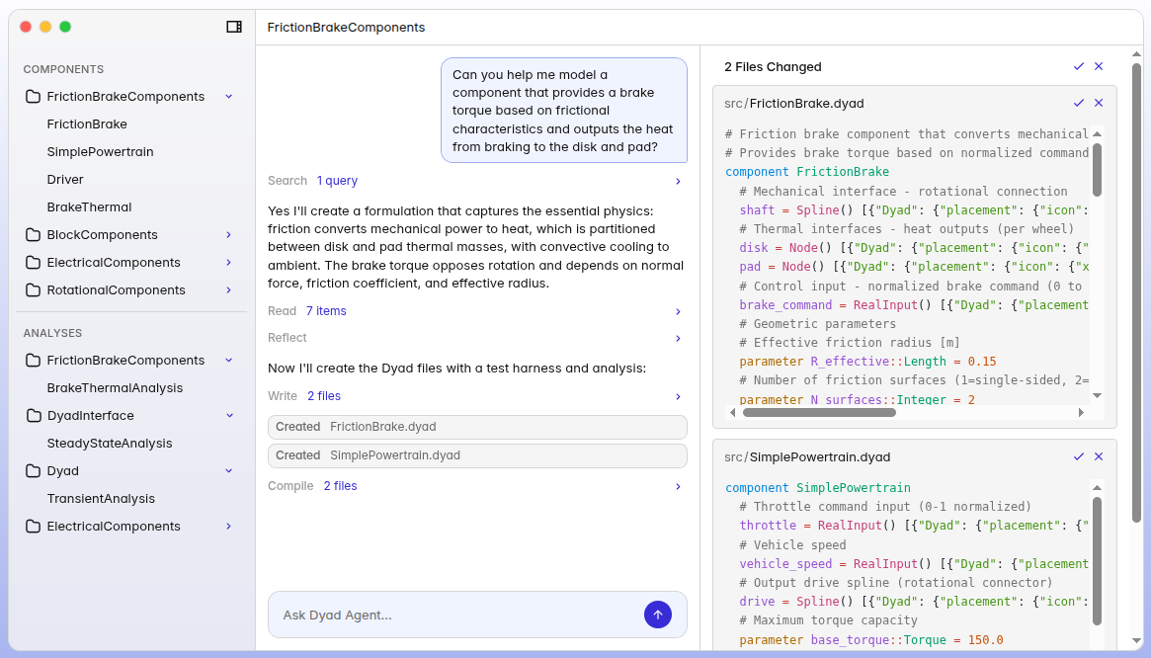Click the FrictionBrakeComponents title text
Viewport: 1151px width, 658px height.
click(346, 28)
